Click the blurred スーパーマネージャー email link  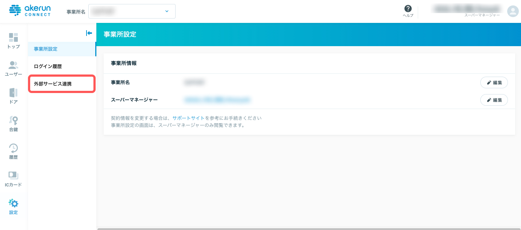(217, 100)
